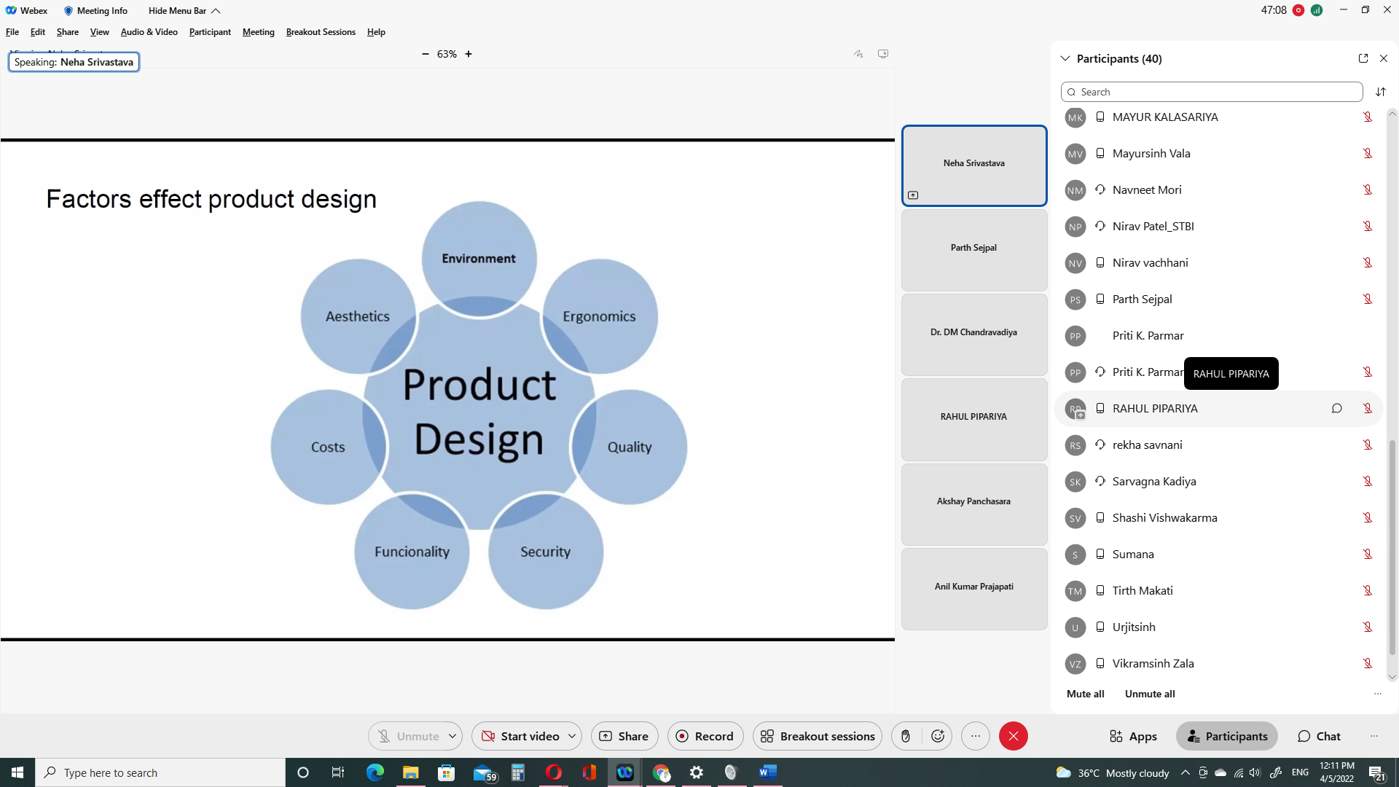
Task: Open the Breakout Sessions menu
Action: click(x=321, y=32)
